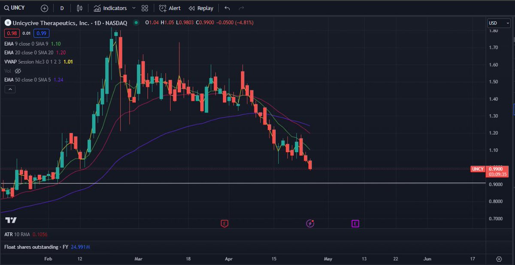Click the purple upcoming earnings E marker

pos(355,223)
